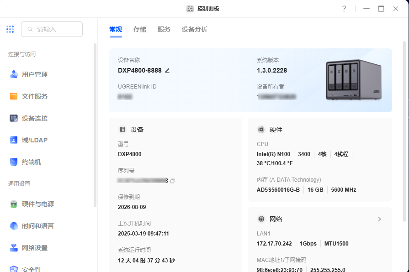
Task: Click the search magnifier icon
Action: click(x=30, y=29)
